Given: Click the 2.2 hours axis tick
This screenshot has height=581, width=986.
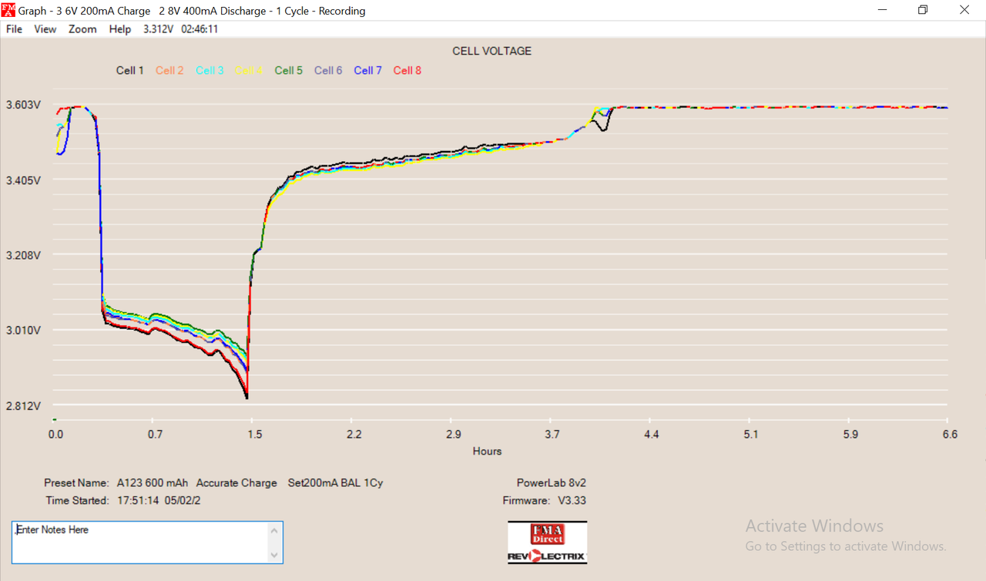Looking at the screenshot, I should click(x=354, y=435).
